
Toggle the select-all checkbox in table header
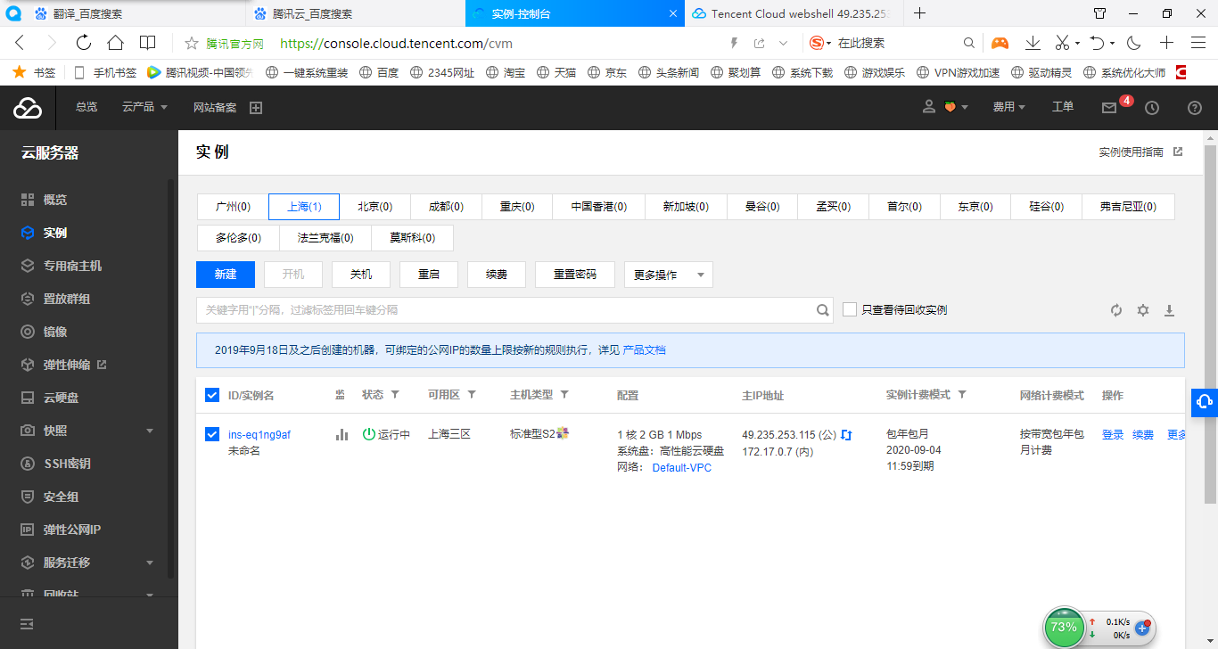212,395
